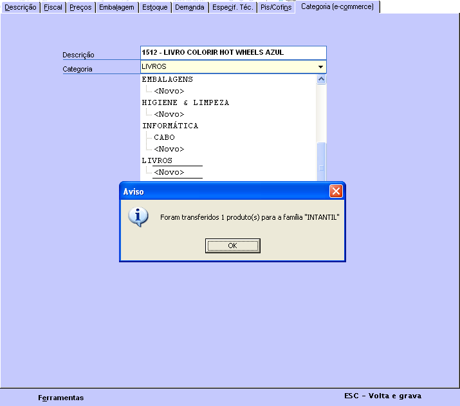Click the OK button in Aviso dialog
Image resolution: width=460 pixels, height=406 pixels.
(233, 246)
